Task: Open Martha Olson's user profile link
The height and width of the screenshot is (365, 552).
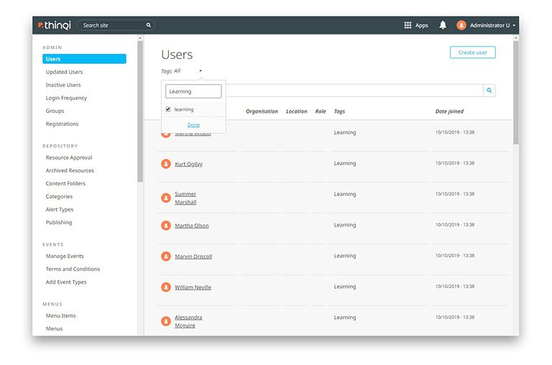Action: (x=192, y=226)
